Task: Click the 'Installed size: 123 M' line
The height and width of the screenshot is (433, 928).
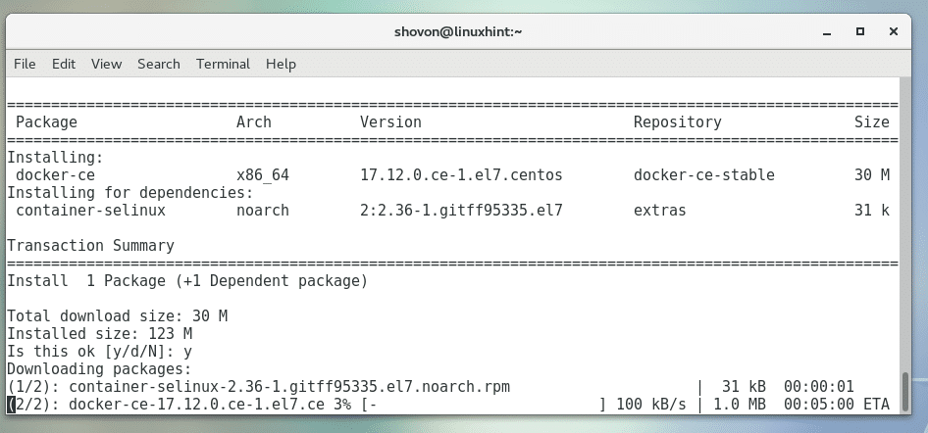Action: coord(99,334)
